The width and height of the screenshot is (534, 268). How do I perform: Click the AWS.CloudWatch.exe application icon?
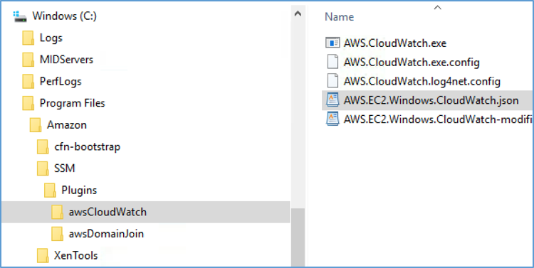333,43
